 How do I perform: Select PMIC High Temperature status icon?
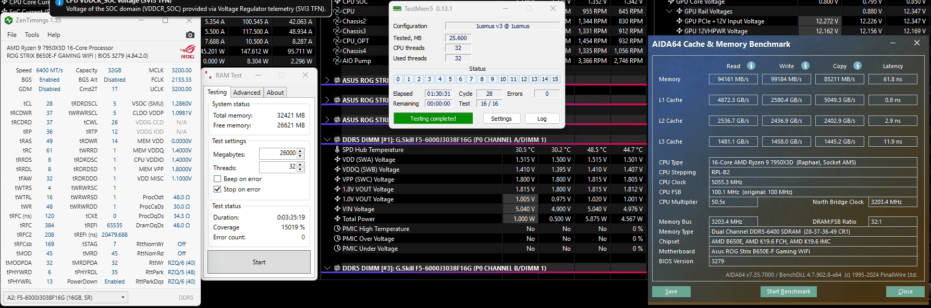(337, 229)
